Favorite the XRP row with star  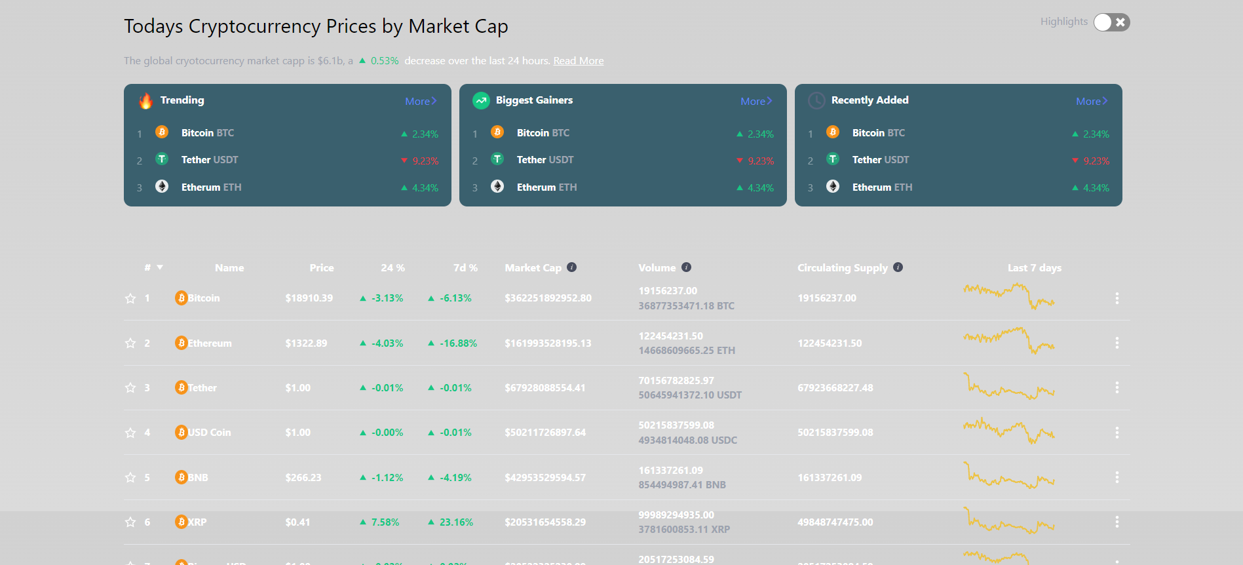pyautogui.click(x=130, y=522)
